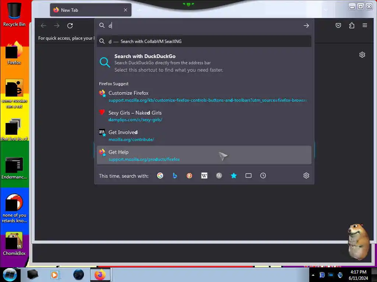Search with DuckDuckGo one-off icon
The width and height of the screenshot is (377, 282).
pyautogui.click(x=190, y=176)
